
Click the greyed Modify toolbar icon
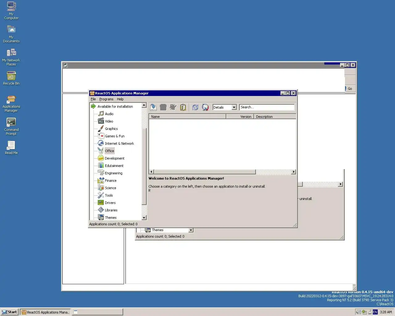(x=173, y=107)
